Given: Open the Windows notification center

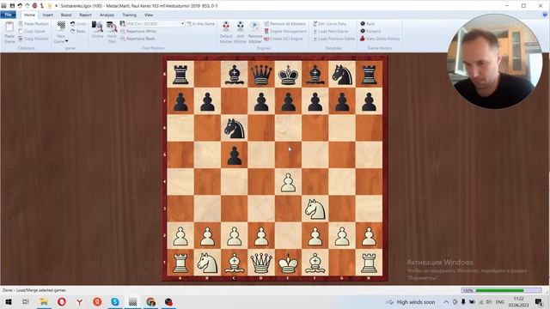Looking at the screenshot, I should point(539,302).
